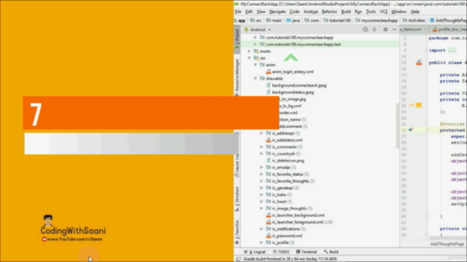The height and width of the screenshot is (262, 467).
Task: Open the Logcat tool window
Action: pyautogui.click(x=255, y=252)
